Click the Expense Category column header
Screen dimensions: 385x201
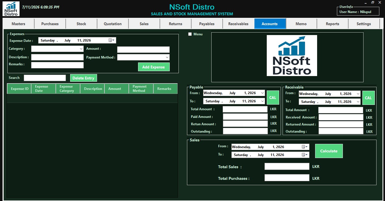tap(68, 89)
